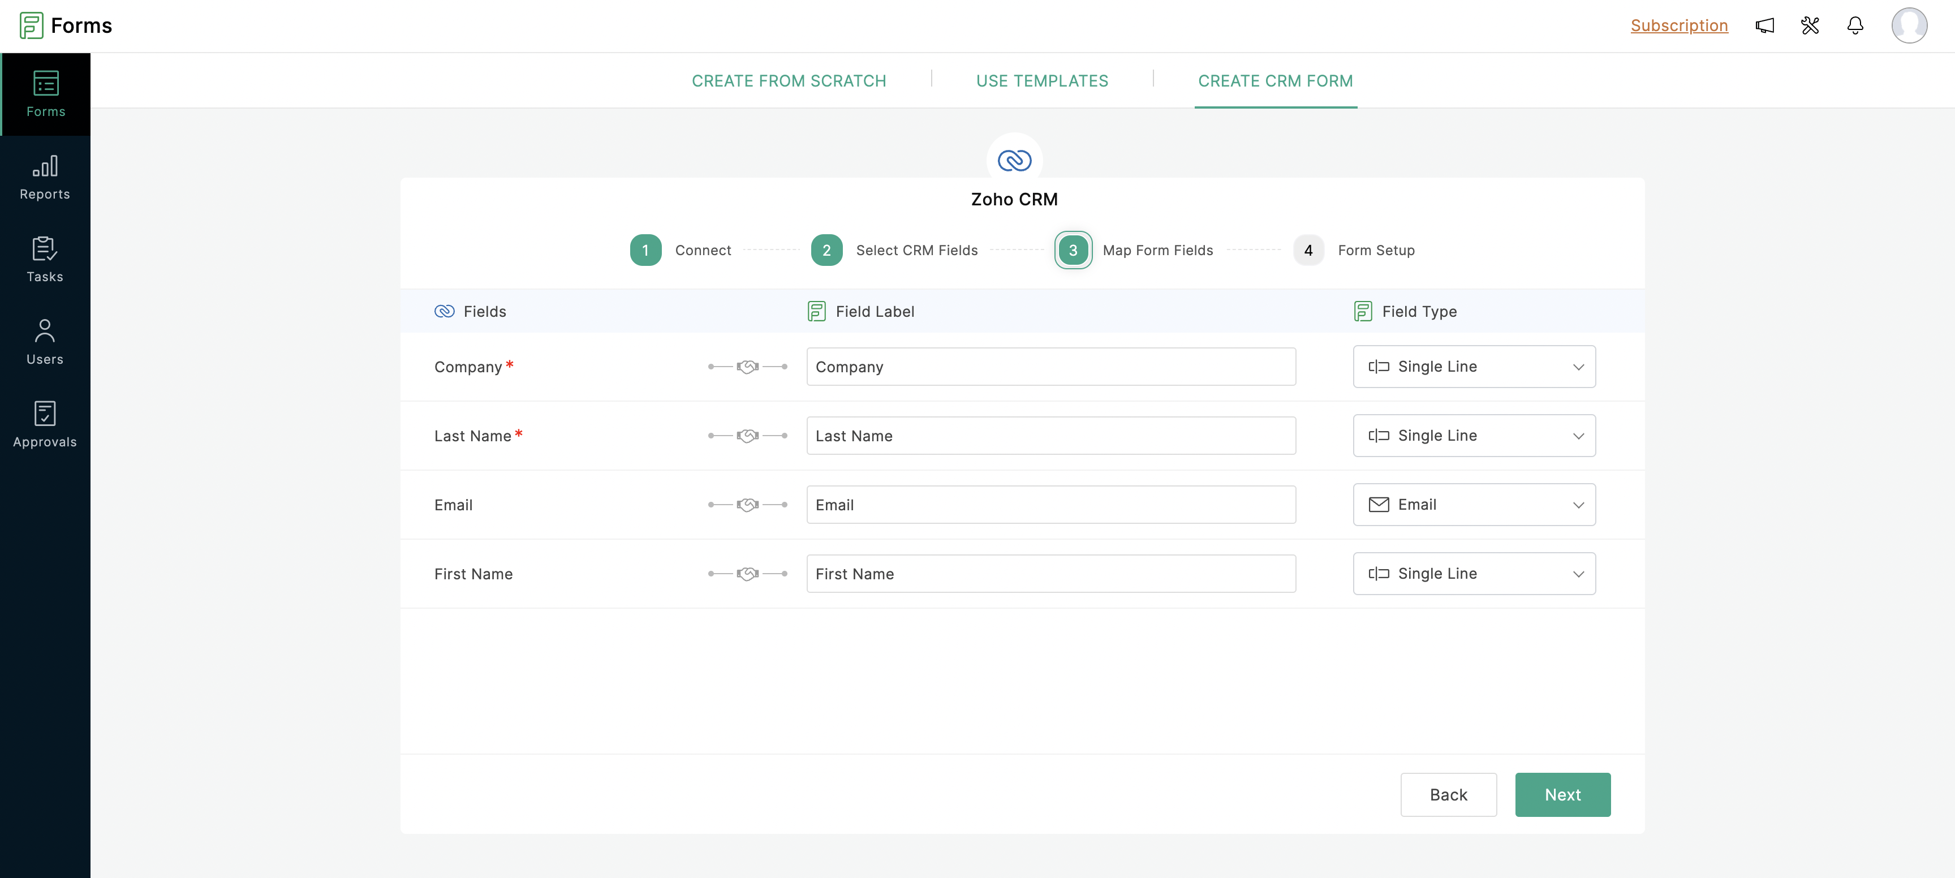Click the announcements megaphone icon
The height and width of the screenshot is (878, 1955).
(x=1764, y=26)
